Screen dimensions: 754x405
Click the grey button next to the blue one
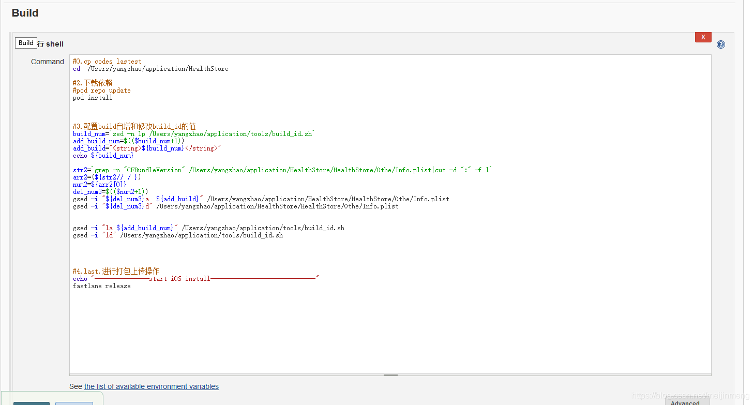tap(74, 403)
